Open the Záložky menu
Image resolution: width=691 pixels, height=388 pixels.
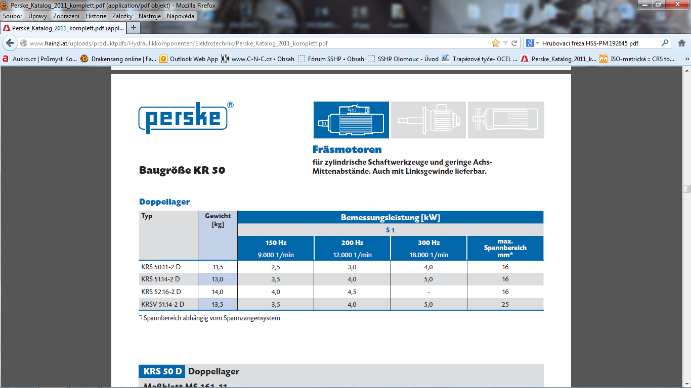[122, 16]
